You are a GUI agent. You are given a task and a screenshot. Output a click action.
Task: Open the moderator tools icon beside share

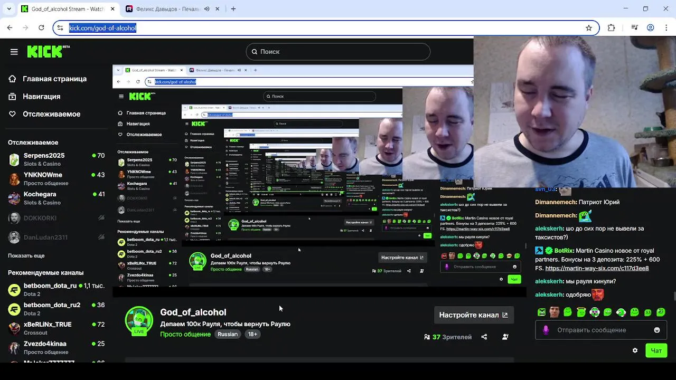click(x=505, y=337)
